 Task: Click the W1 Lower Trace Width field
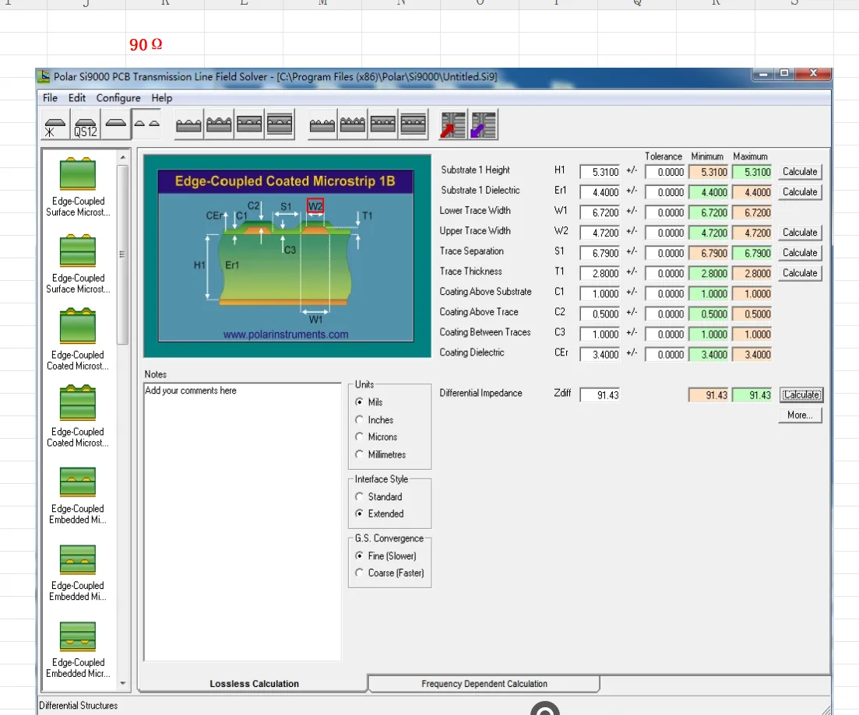coord(600,212)
